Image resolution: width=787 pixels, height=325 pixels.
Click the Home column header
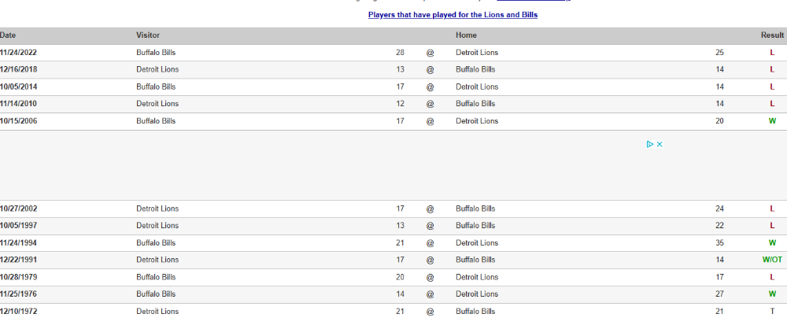click(466, 35)
